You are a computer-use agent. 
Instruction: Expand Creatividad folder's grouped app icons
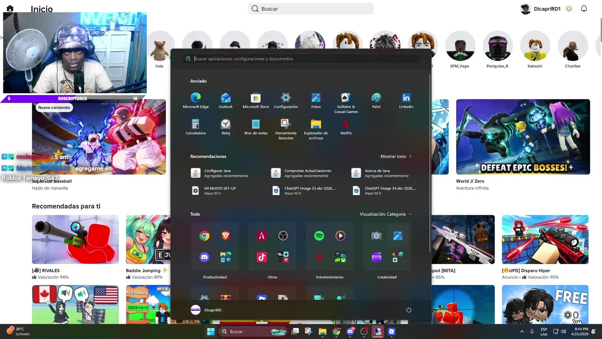[x=398, y=257]
